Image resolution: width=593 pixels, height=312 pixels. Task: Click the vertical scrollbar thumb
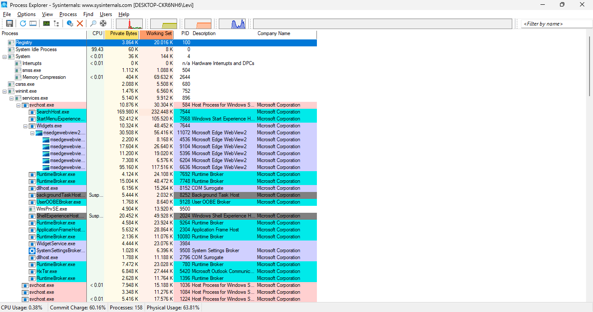click(590, 66)
